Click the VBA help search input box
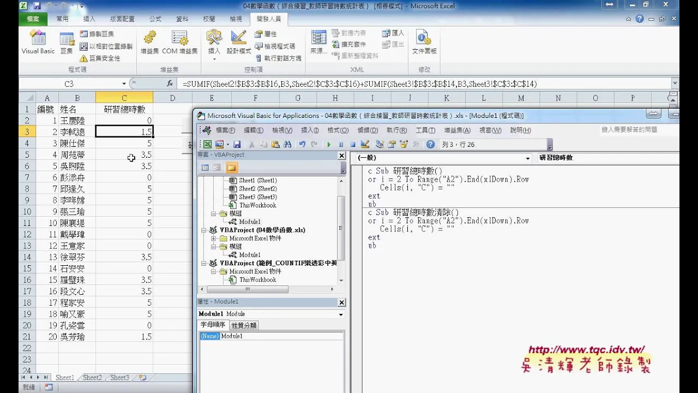Viewport: 698px width, 393px height. pyautogui.click(x=634, y=130)
